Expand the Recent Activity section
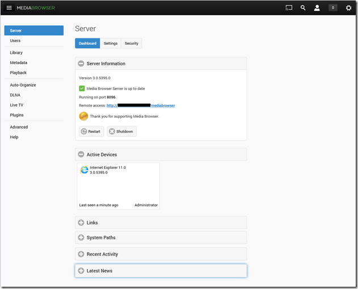The height and width of the screenshot is (289, 358). pos(81,254)
